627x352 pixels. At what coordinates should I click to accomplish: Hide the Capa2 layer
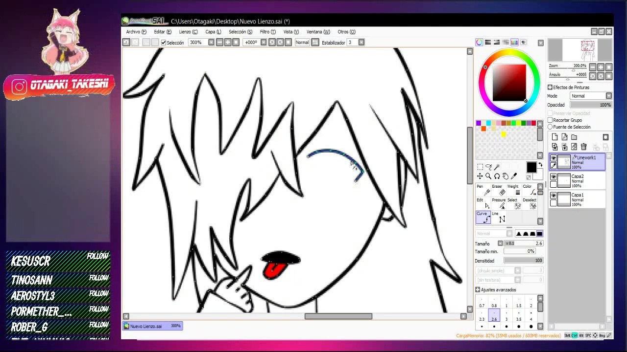554,176
